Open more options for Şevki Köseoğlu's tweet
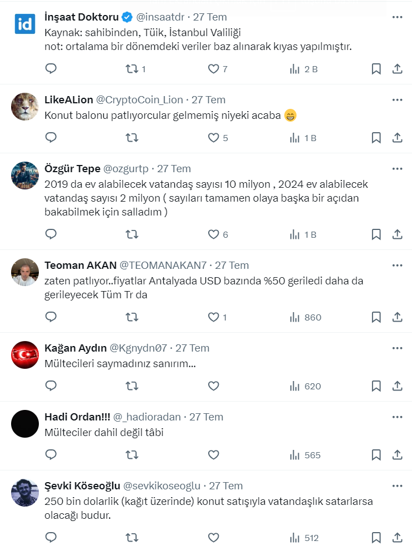 (397, 485)
